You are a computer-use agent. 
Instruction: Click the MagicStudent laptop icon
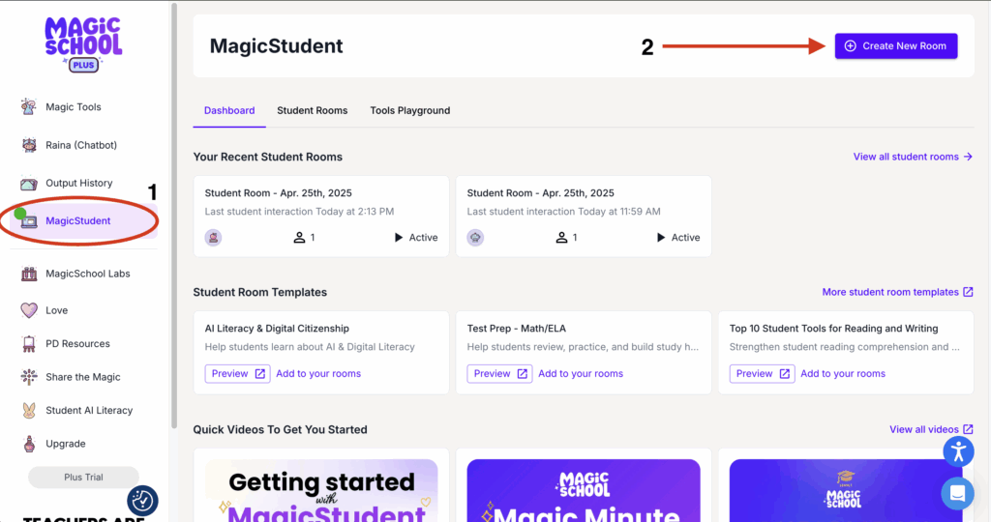(29, 221)
